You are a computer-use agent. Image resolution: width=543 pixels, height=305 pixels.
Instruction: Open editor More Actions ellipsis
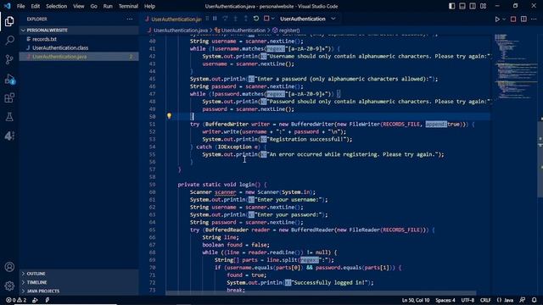[534, 19]
